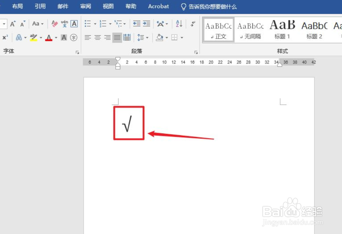Apply text effects with outlined A icon

pyautogui.click(x=19, y=37)
